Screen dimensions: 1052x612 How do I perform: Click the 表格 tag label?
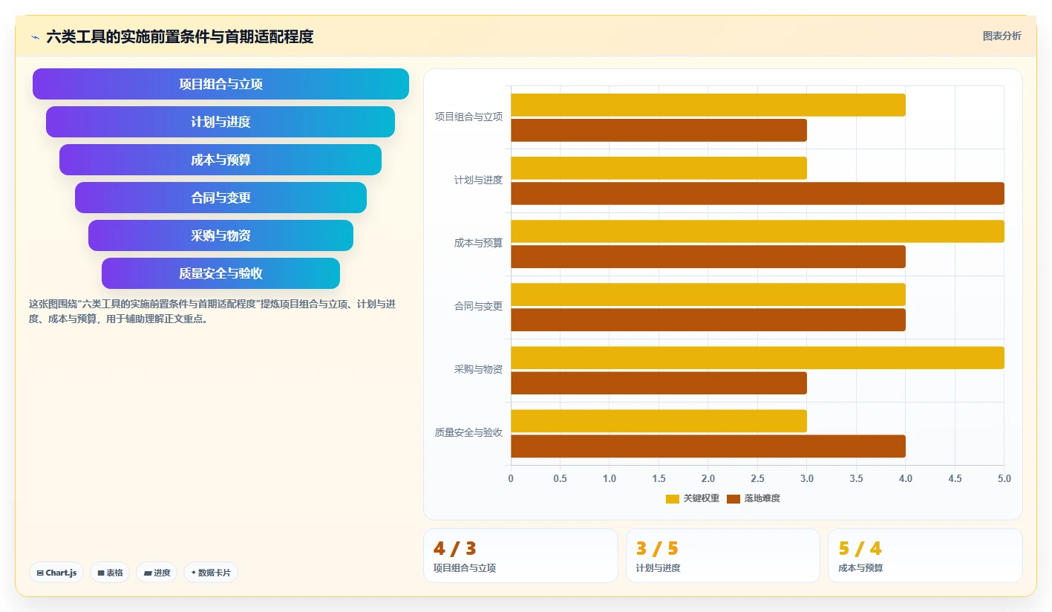(x=114, y=573)
